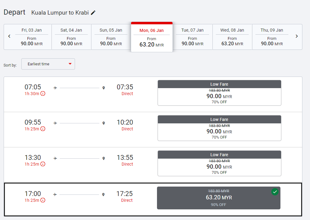Select Low Fare for the 07:05 flight
Screen dimensions: 310x220
pyautogui.click(x=219, y=93)
